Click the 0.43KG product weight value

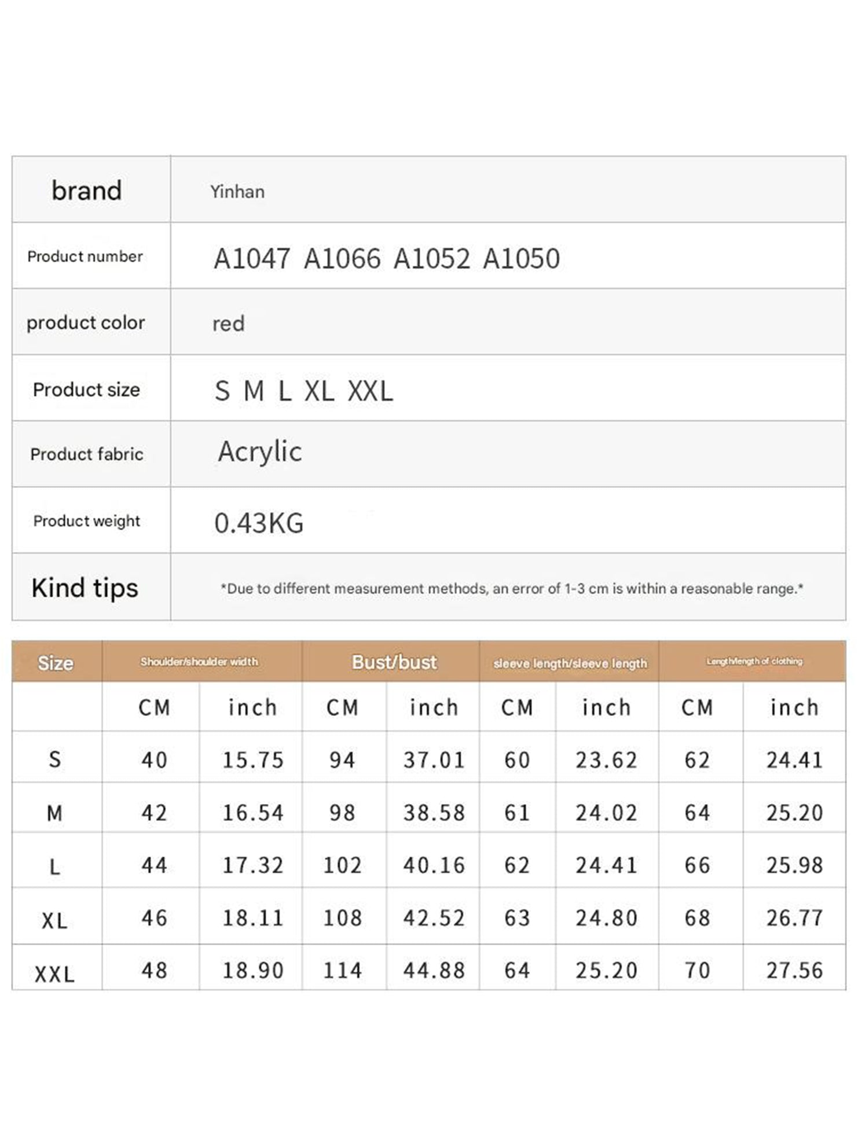tap(259, 523)
